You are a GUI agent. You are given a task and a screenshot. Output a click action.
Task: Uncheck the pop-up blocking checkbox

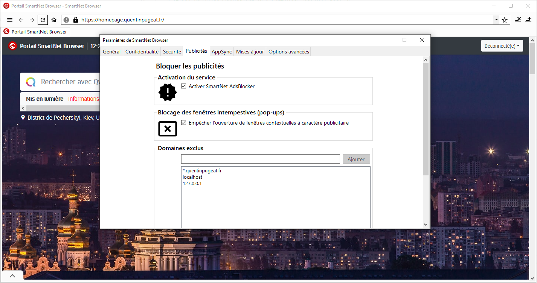coord(184,123)
